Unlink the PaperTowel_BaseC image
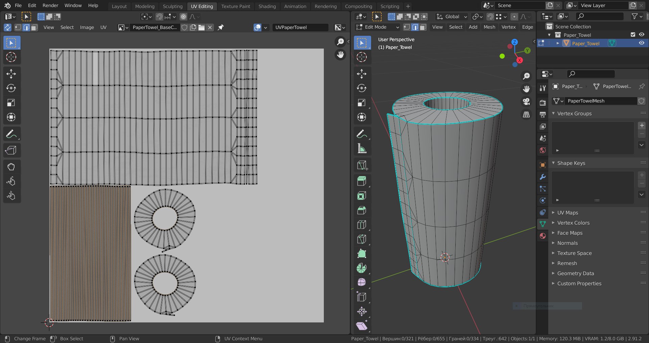 pyautogui.click(x=210, y=27)
